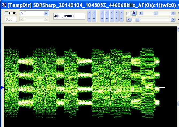Click right arrow of upper horizontal slider
Viewport: 179px width, 127px height.
[x=173, y=13]
